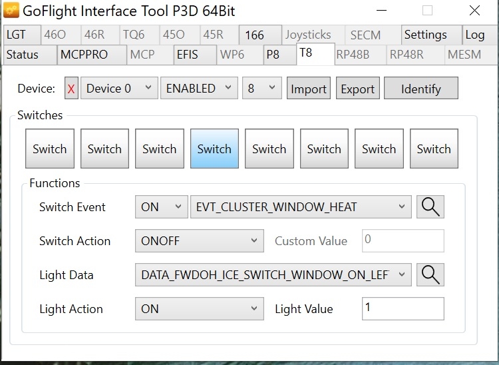Click the magnifier icon beside Switch Event
Screen dimensions: 499x365
(x=430, y=207)
